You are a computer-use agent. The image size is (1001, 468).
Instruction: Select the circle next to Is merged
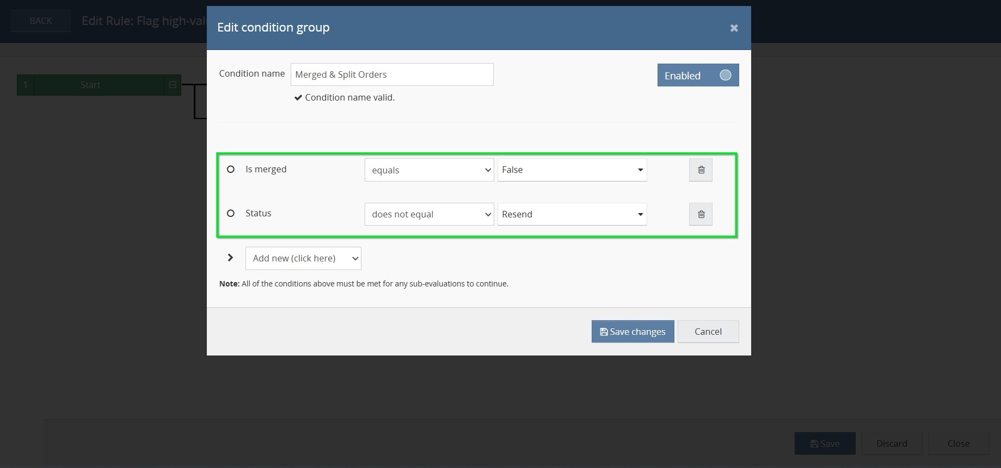[x=231, y=169]
